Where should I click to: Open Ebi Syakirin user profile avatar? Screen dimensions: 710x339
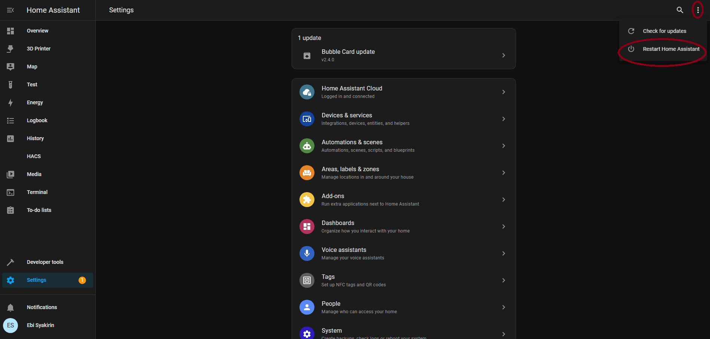point(10,325)
